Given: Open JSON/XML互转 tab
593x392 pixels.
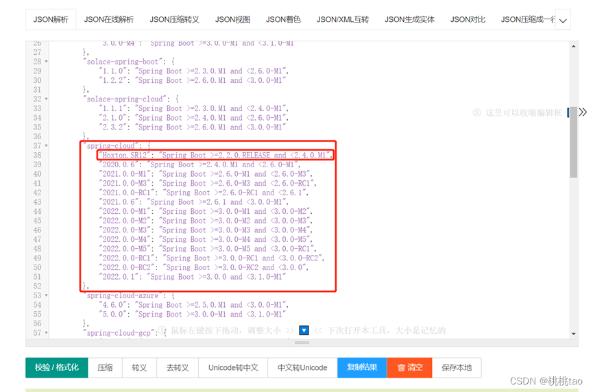Looking at the screenshot, I should [x=342, y=20].
